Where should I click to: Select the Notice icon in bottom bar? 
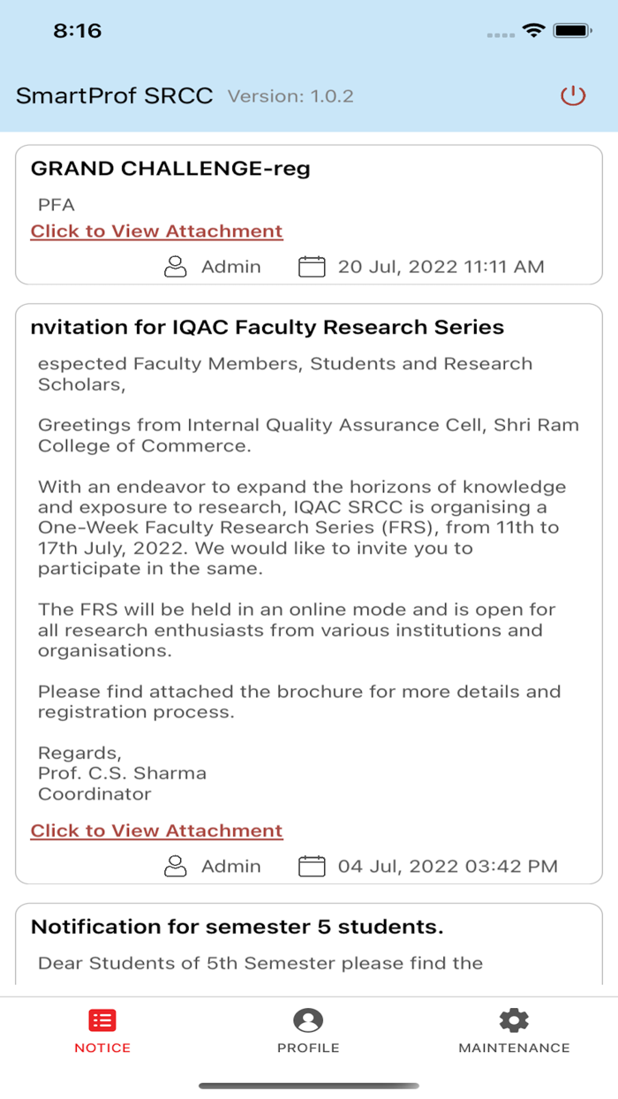click(x=102, y=1019)
